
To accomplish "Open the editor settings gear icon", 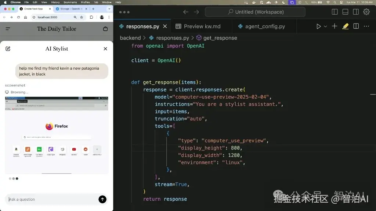I will click(366, 12).
